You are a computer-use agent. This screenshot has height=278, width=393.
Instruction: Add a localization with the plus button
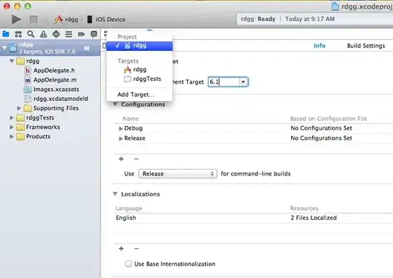pyautogui.click(x=121, y=248)
